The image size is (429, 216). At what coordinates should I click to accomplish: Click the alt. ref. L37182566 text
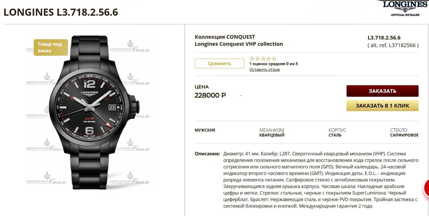[x=393, y=45]
